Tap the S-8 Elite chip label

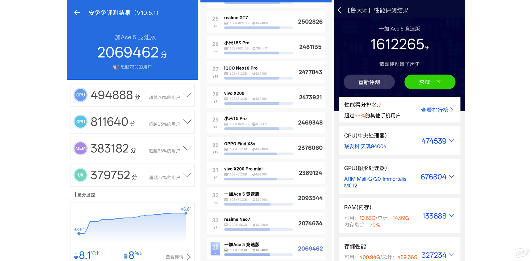260,124
